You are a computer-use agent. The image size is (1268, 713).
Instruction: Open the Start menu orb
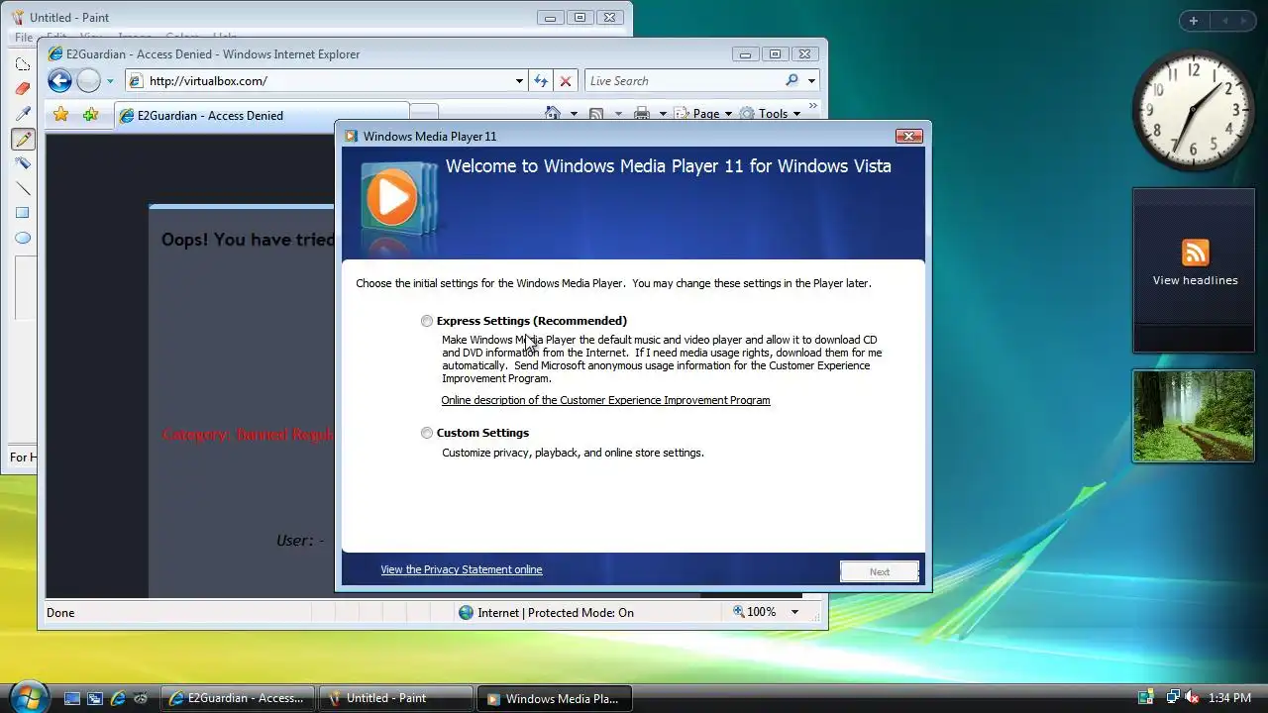click(28, 697)
